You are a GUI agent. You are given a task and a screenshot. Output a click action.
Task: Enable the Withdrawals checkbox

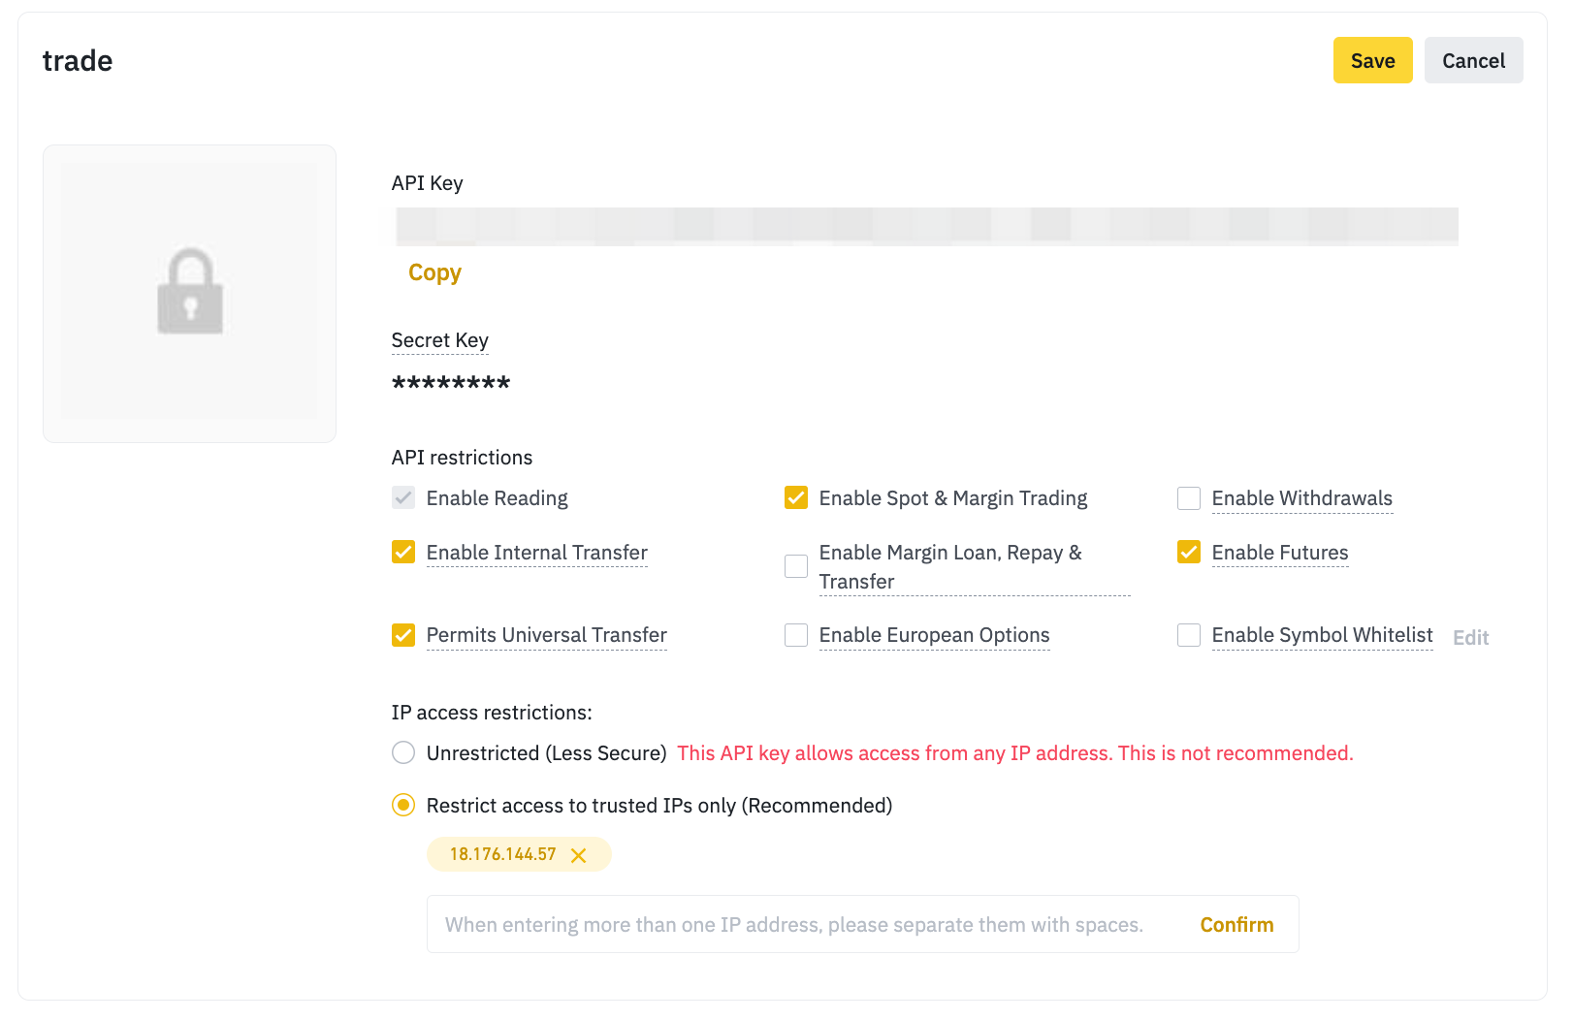pos(1189,498)
